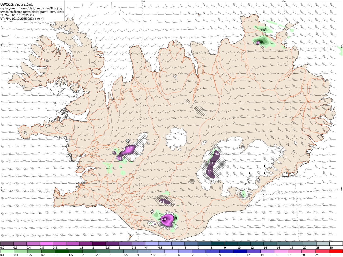Pick lower legend swatch starting at 2.5

click(x=103, y=251)
